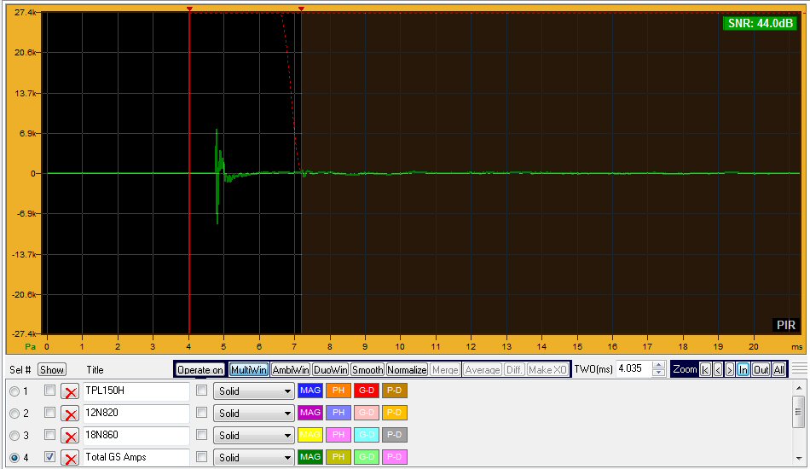Enable Show checkbox for TPL150H
Image resolution: width=810 pixels, height=469 pixels.
(x=49, y=391)
